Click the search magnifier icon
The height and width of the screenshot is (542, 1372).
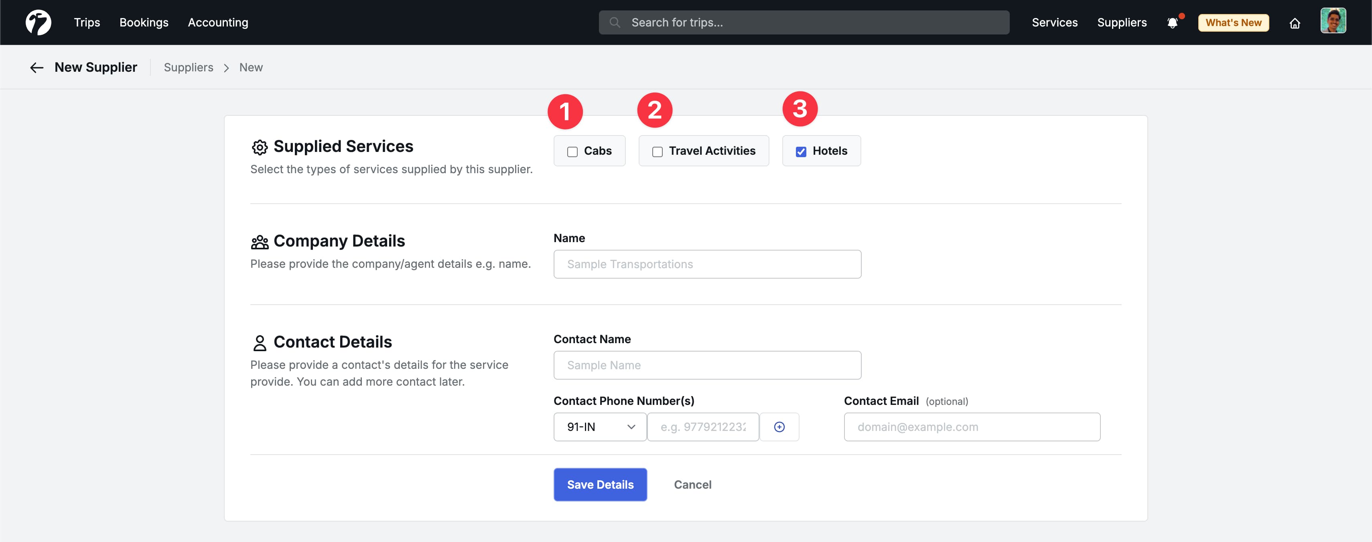pos(615,22)
